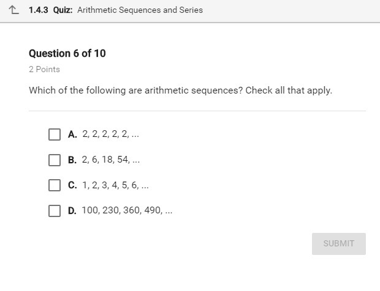This screenshot has height=291, width=380.
Task: Mark the checkbox for option D
Action: pos(55,211)
